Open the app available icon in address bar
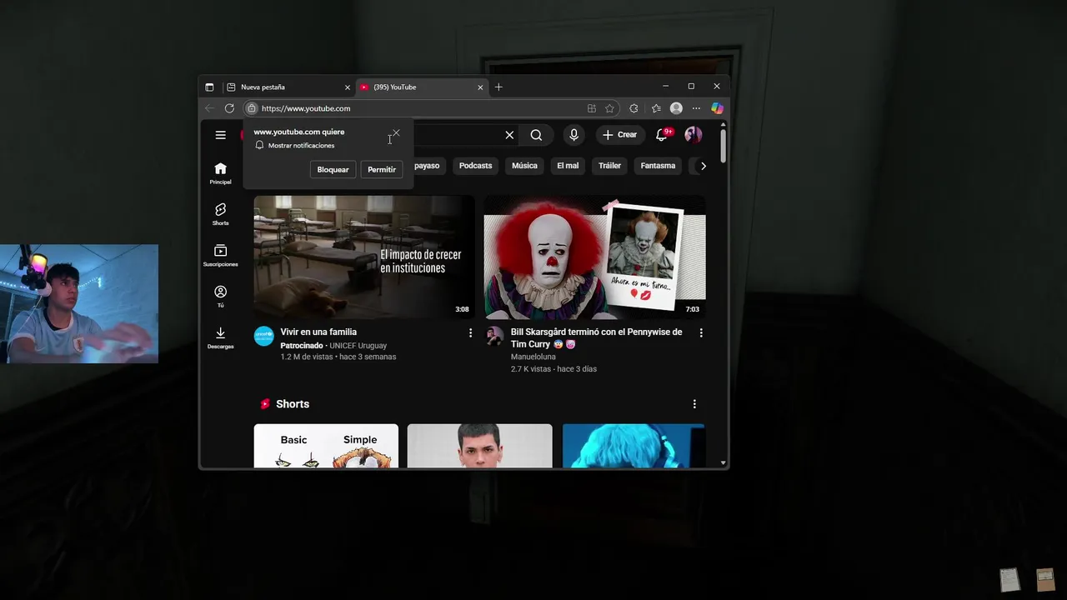1067x600 pixels. pyautogui.click(x=592, y=108)
